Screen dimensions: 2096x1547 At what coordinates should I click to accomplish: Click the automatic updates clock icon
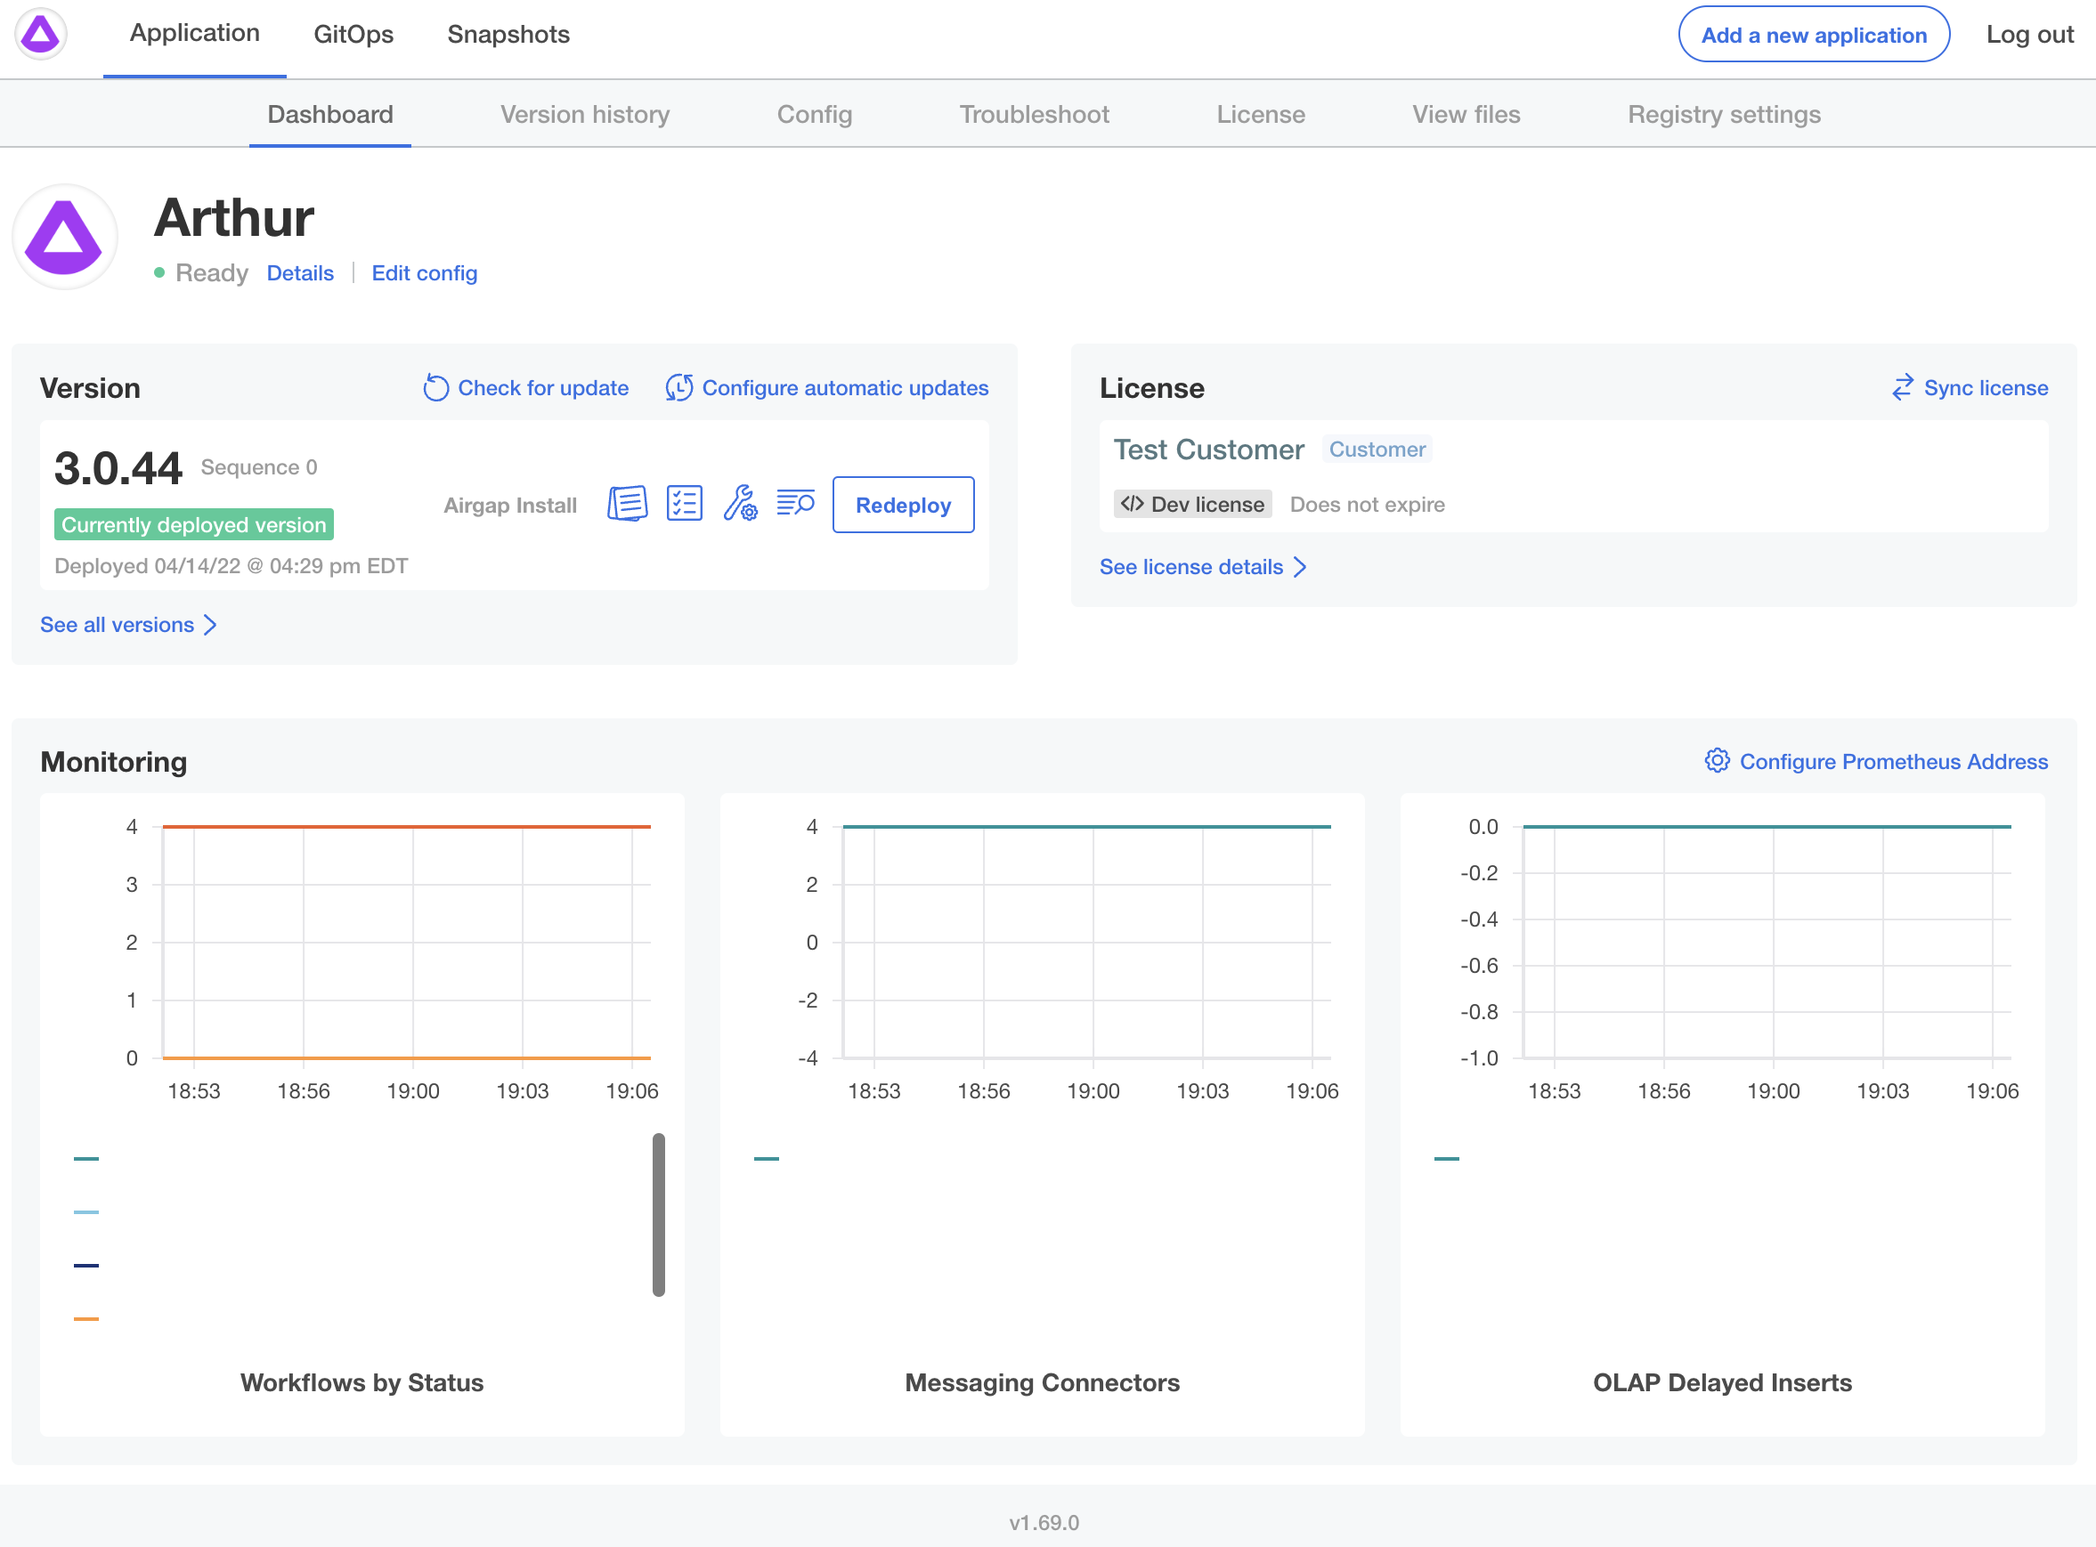[x=679, y=388]
